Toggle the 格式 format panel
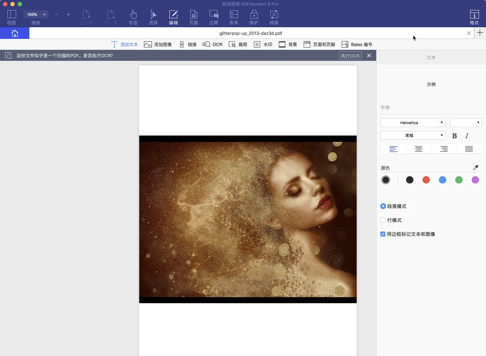 tap(474, 17)
